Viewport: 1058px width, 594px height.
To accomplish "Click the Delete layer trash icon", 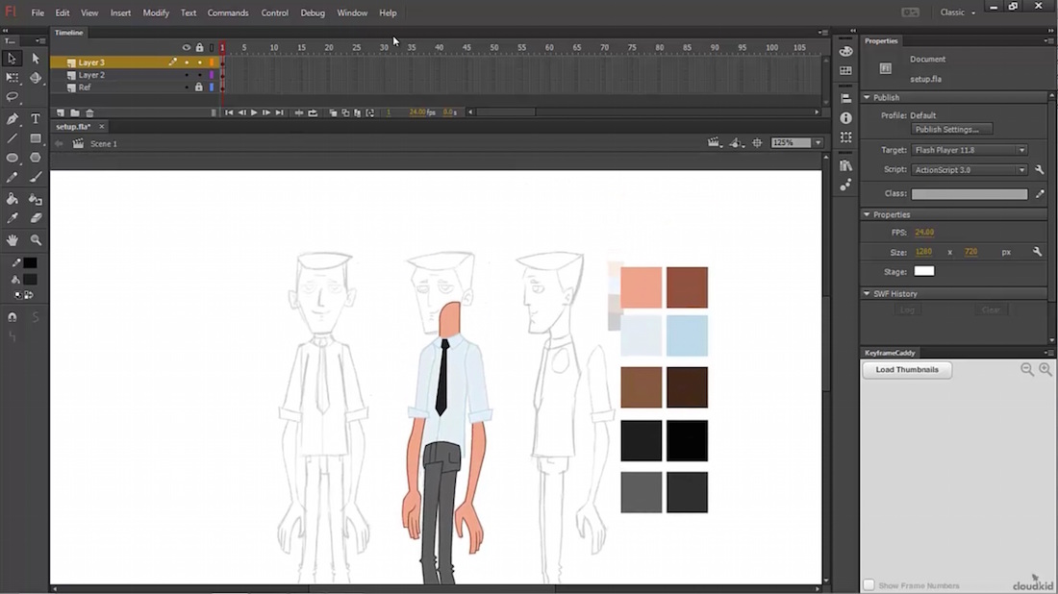I will coord(89,112).
